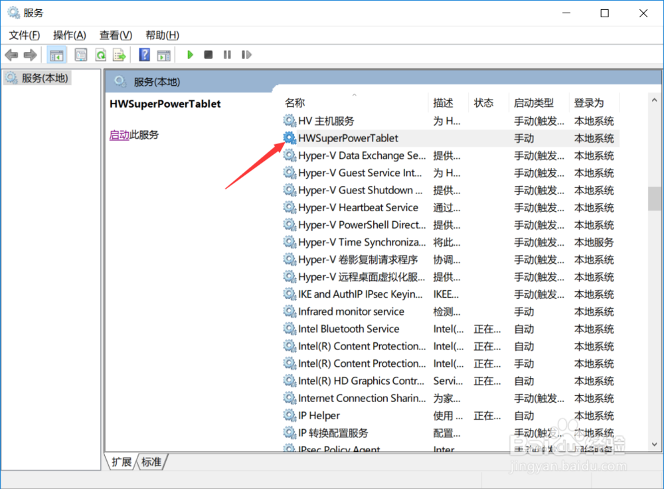The image size is (664, 489).
Task: Select Hyper-V 远程桌面虚拟化服务 row
Action: (450, 277)
